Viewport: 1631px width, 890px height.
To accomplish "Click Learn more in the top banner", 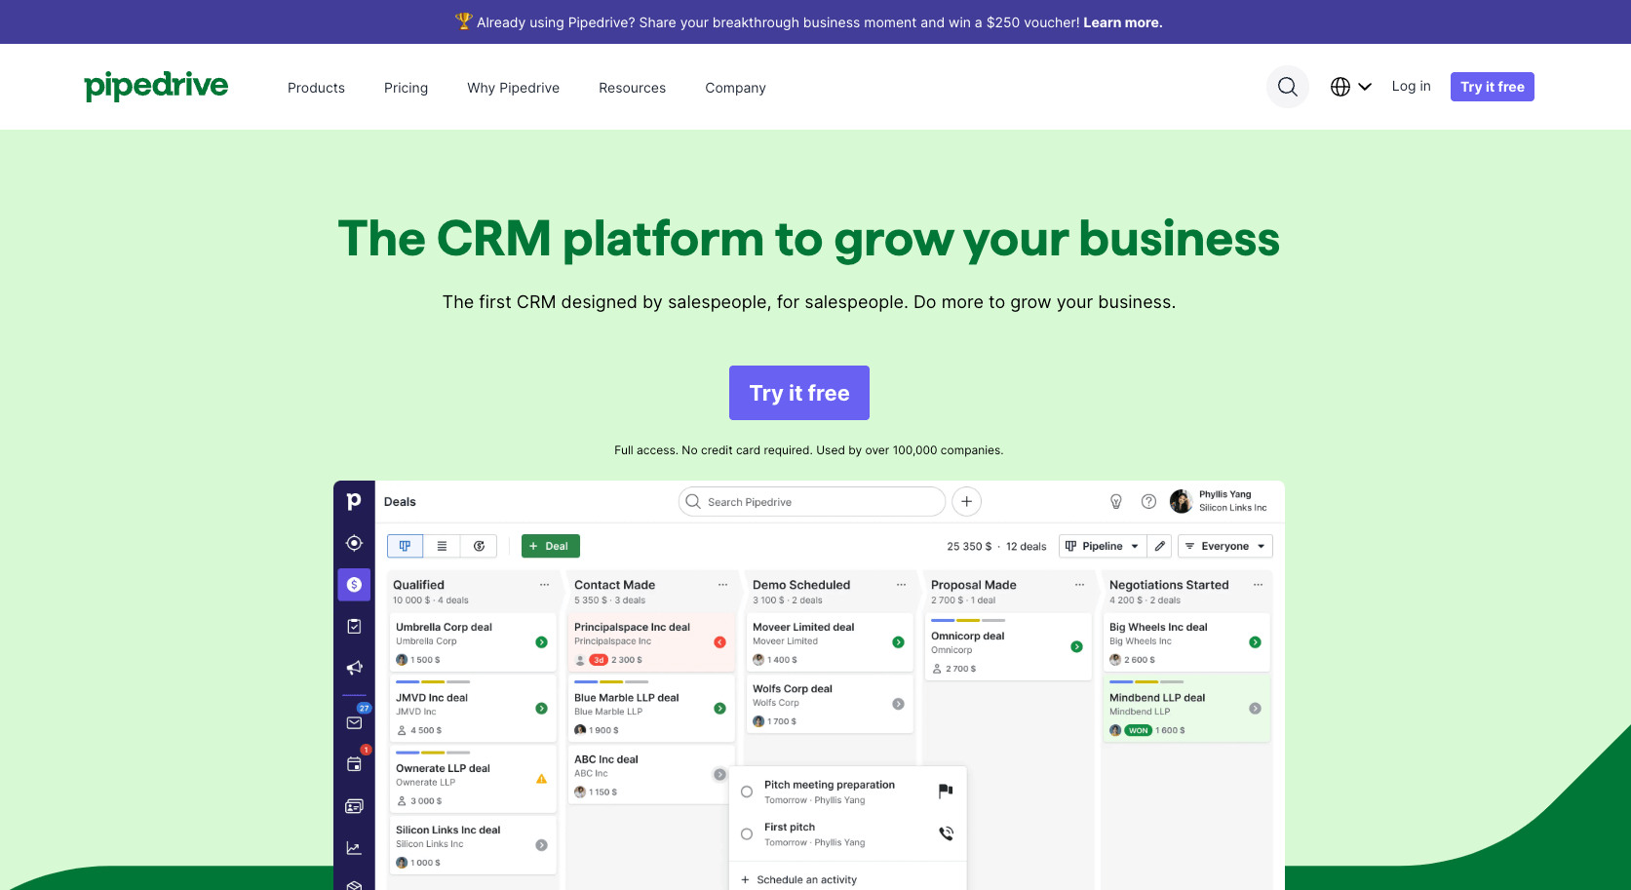I will tap(1122, 22).
